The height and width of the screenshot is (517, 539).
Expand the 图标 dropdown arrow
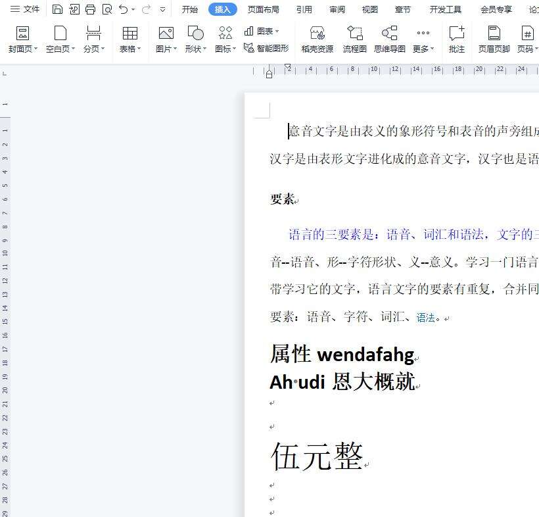pyautogui.click(x=234, y=49)
